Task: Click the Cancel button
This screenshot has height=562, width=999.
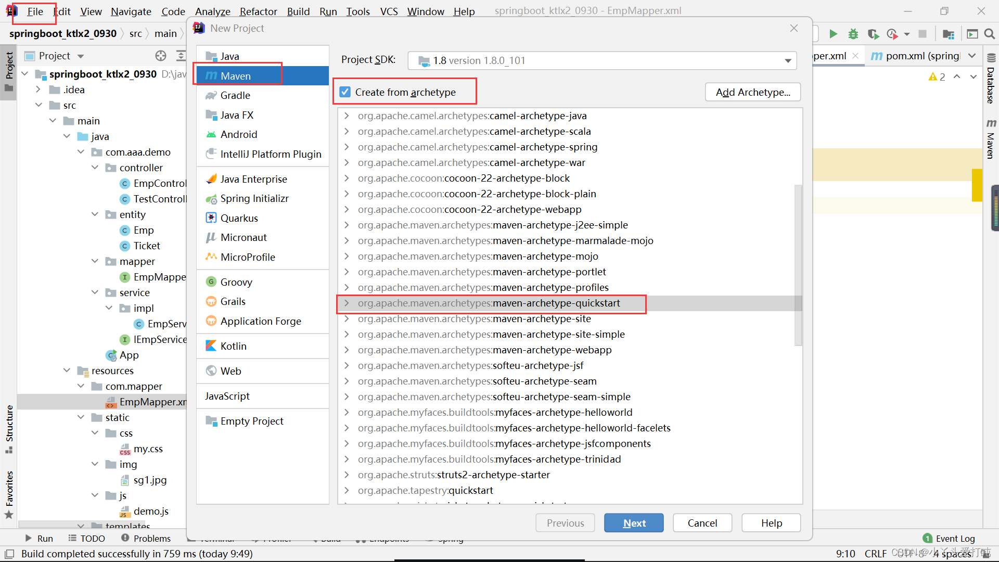Action: 702,523
